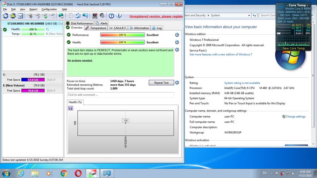This screenshot has height=178, width=317.
Task: Open the Configuration menu
Action: point(49,9)
